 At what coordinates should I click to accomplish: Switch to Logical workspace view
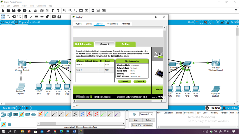pos(7,22)
